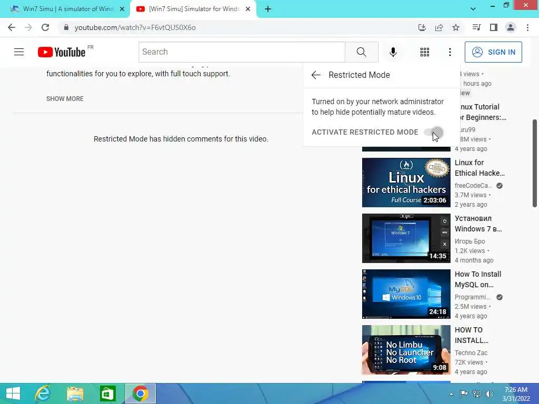Navigate back in the browser

(12, 27)
